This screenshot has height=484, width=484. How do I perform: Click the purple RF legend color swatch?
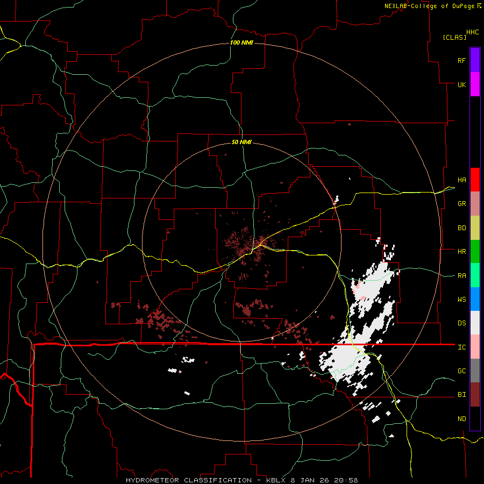pyautogui.click(x=475, y=60)
